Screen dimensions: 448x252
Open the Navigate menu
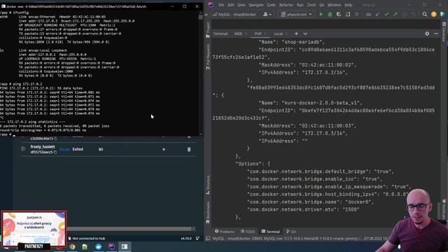click(256, 5)
